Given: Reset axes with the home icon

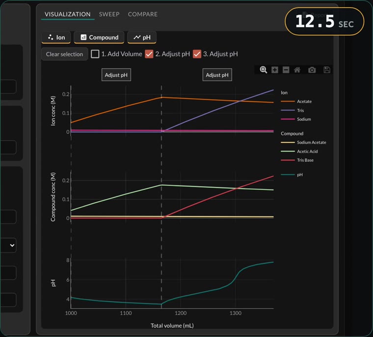Looking at the screenshot, I should [x=297, y=70].
